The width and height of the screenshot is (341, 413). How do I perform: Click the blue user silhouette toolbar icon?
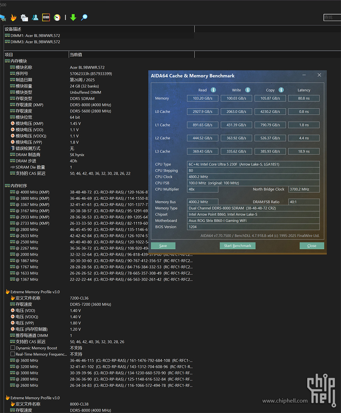tap(35, 17)
